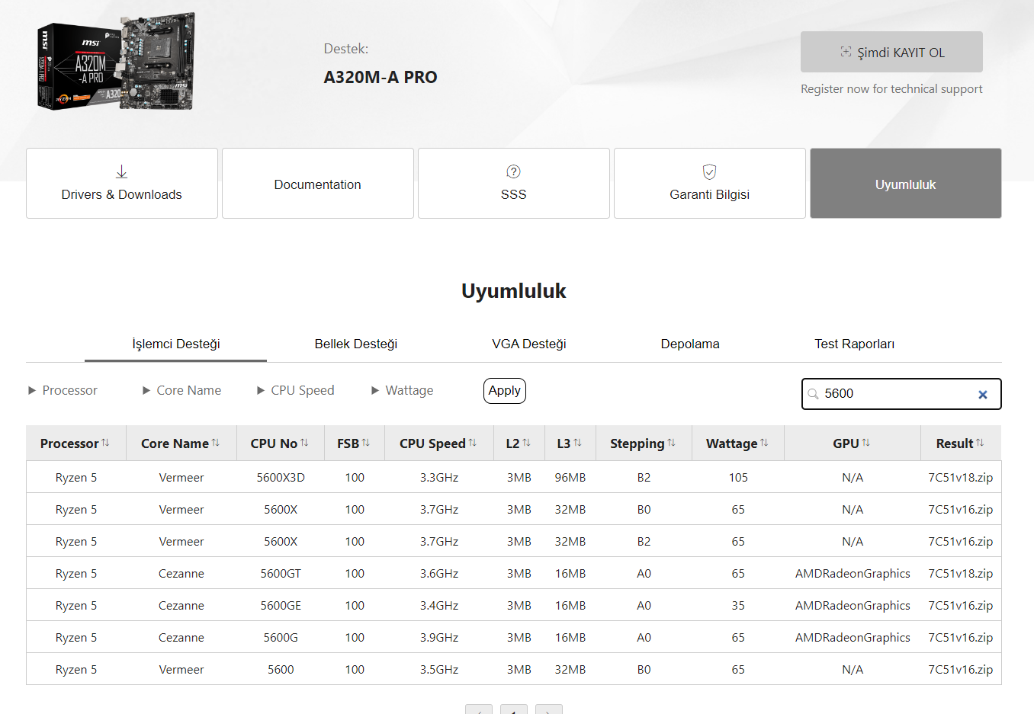
Task: Click the Şimdi KAYIT OL button
Action: pyautogui.click(x=891, y=52)
